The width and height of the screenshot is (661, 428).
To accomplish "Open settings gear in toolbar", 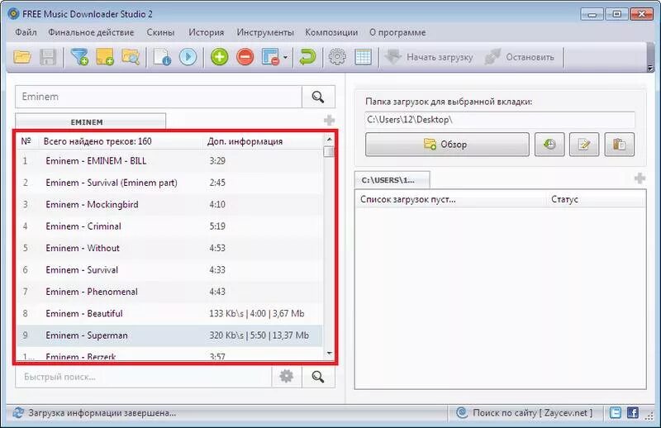I will [x=337, y=57].
